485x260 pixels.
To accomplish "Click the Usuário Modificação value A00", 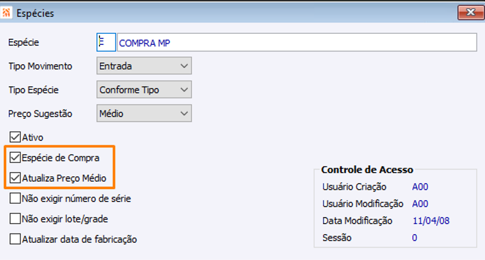I will (420, 203).
